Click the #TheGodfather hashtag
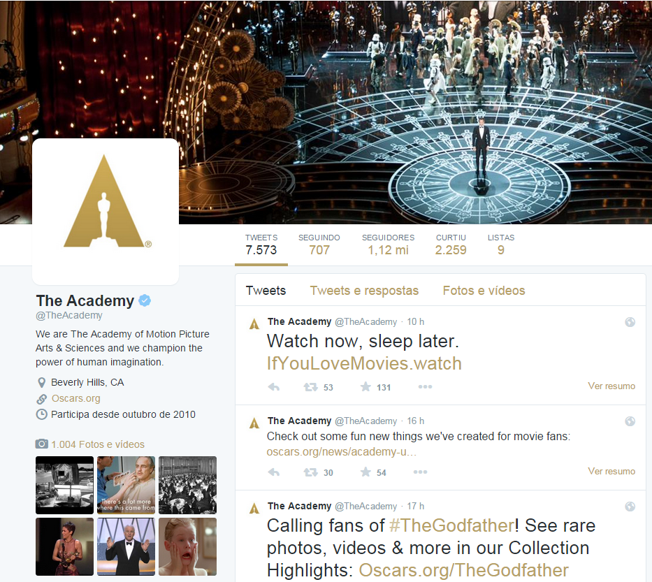Viewport: 652px width, 582px height. (x=451, y=525)
